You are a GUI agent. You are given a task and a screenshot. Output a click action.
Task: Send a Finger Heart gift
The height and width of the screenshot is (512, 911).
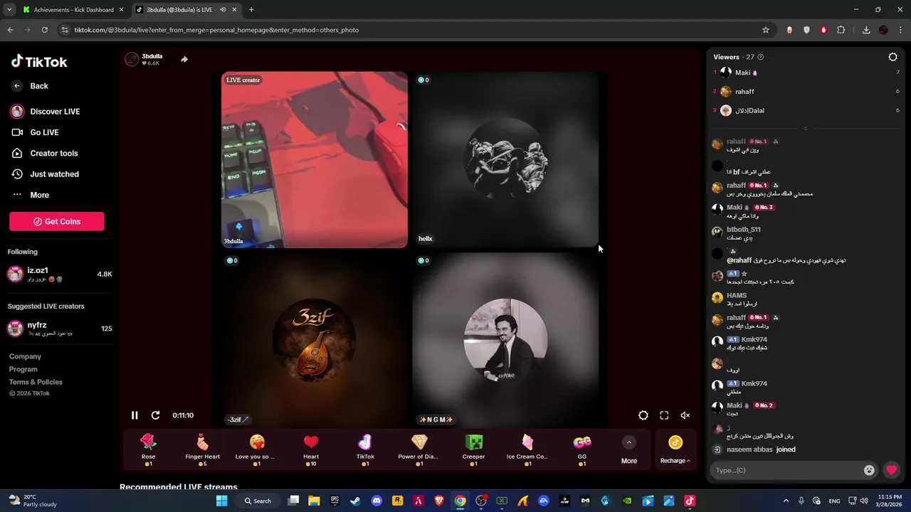[x=203, y=450]
